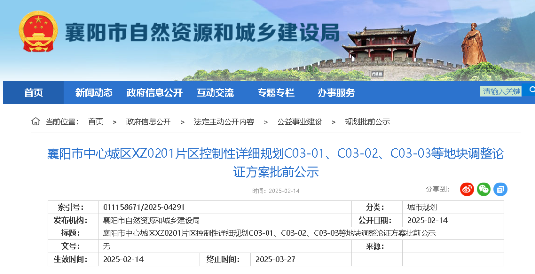Click the national emblem logo

[x=38, y=32]
